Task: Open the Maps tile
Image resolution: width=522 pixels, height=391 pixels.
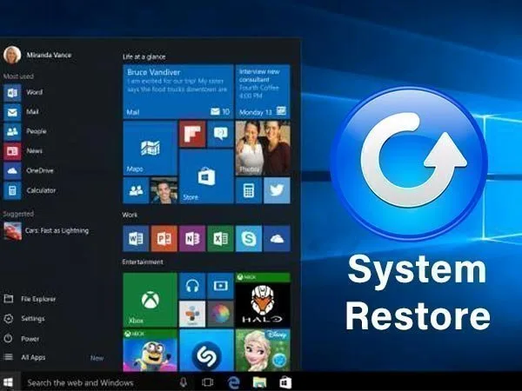Action: 151,148
